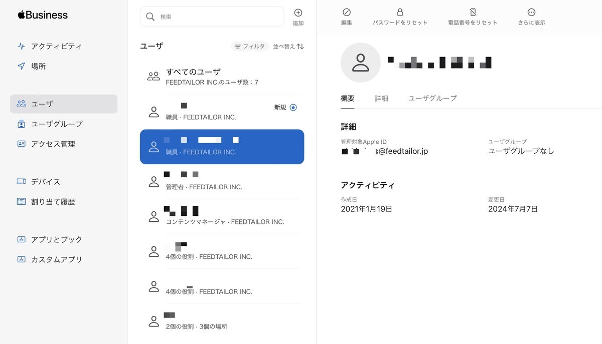Click the large user avatar icon
The height and width of the screenshot is (344, 602).
point(360,63)
